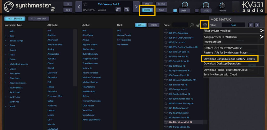Expand the Flute instrument type
This screenshot has height=130, width=267.
coord(6,55)
